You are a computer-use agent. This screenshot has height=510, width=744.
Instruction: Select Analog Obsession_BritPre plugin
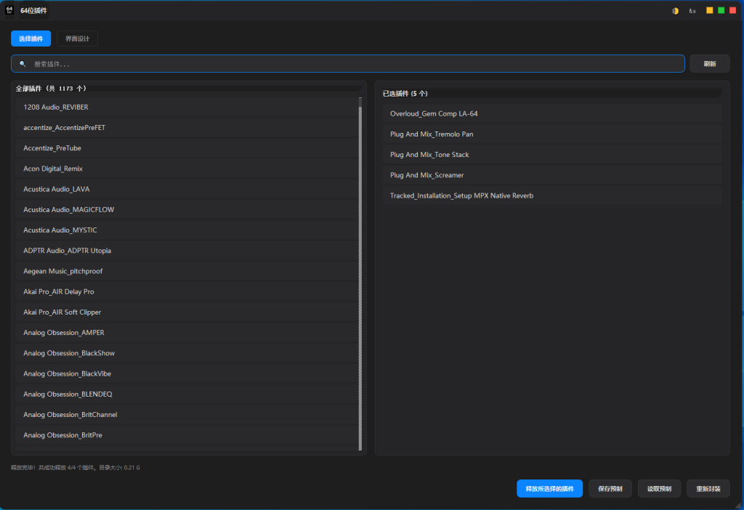187,435
